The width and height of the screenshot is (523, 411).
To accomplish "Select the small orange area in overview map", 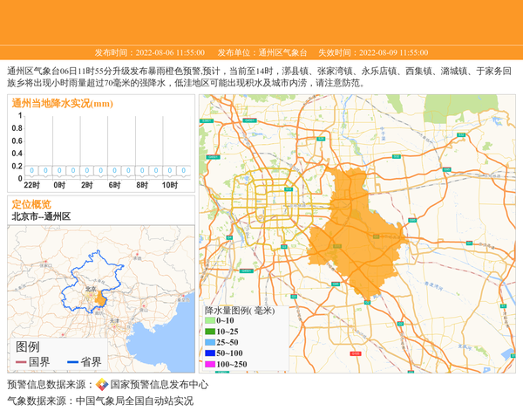I will (100, 299).
